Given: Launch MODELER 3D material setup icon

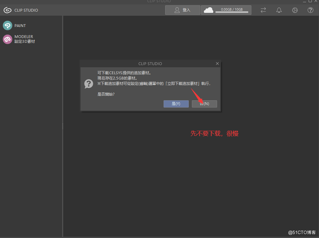Looking at the screenshot, I should (x=8, y=39).
